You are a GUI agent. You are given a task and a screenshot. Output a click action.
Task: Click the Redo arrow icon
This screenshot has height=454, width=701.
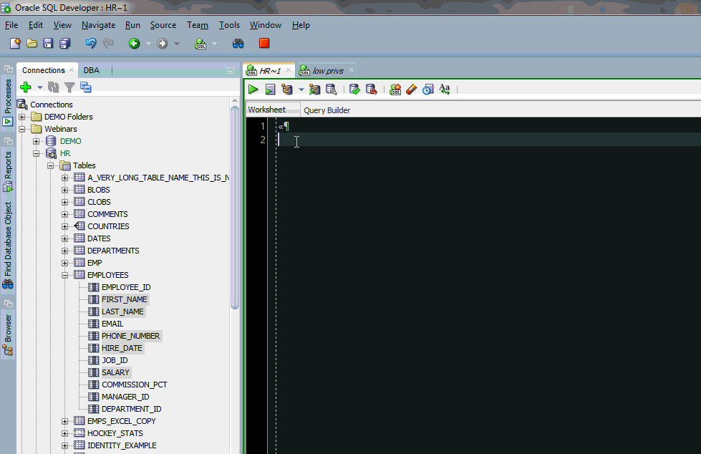(x=108, y=44)
